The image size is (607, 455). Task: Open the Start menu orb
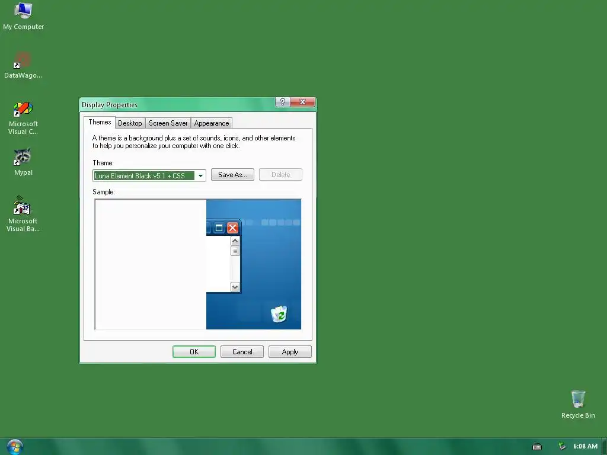coord(15,447)
